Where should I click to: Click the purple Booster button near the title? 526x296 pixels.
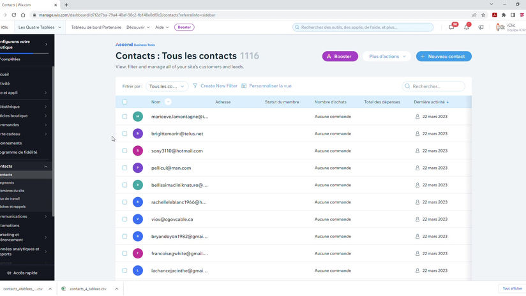pos(340,56)
